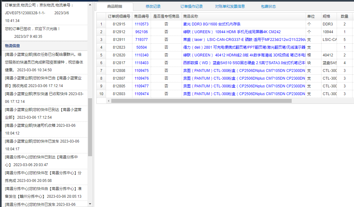Select row number 10 cell
This screenshot has width=354, height=207.
[x=101, y=94]
